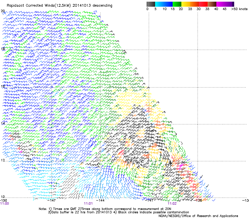Click the '>50 knots' legend label
The height and width of the screenshot is (218, 249).
click(239, 9)
